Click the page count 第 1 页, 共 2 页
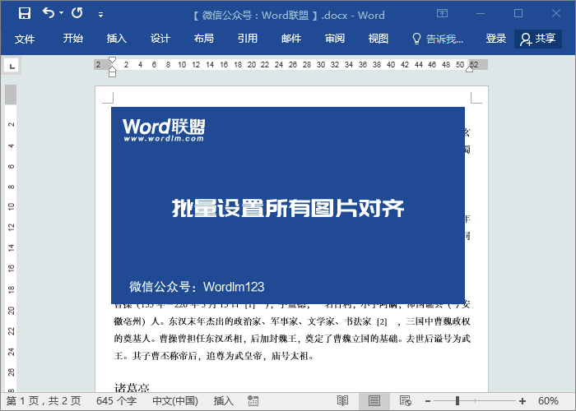 (x=44, y=401)
